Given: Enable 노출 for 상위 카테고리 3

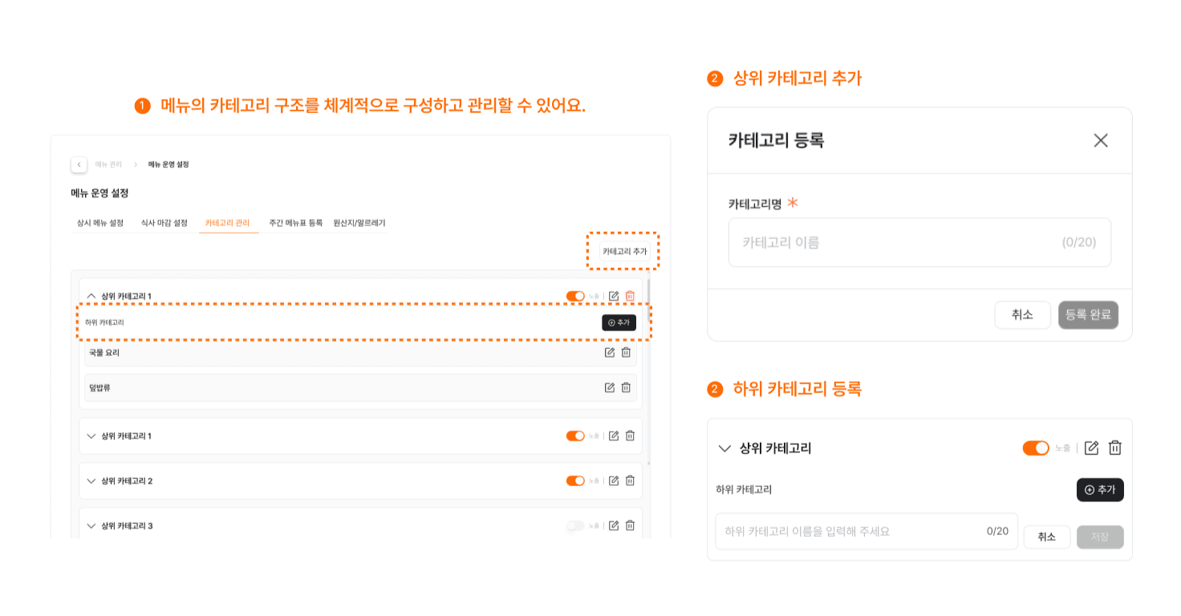Looking at the screenshot, I should [575, 525].
